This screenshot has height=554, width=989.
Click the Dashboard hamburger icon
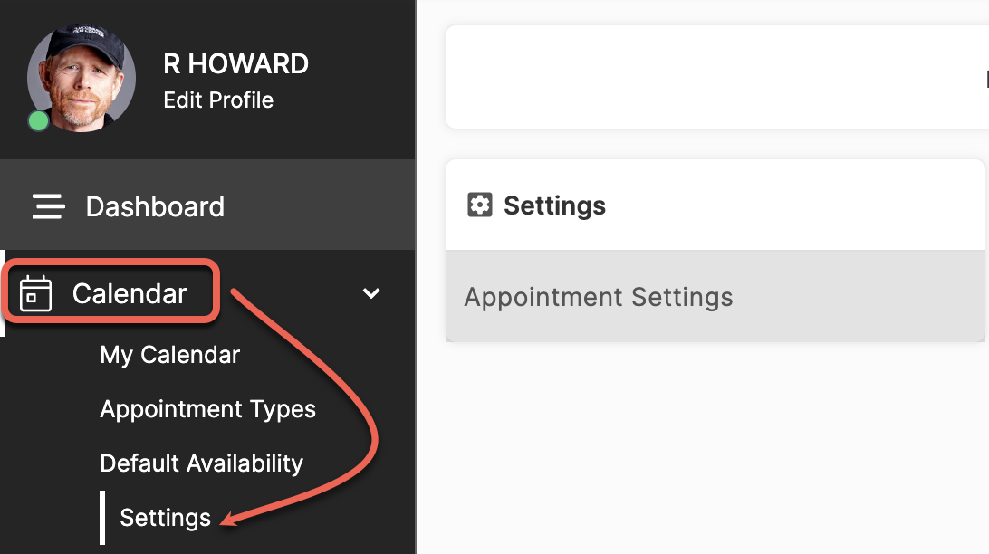tap(49, 206)
